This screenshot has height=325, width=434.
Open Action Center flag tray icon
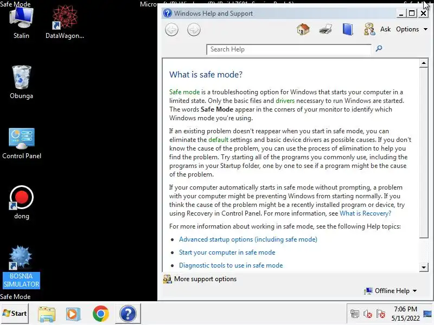click(x=381, y=314)
